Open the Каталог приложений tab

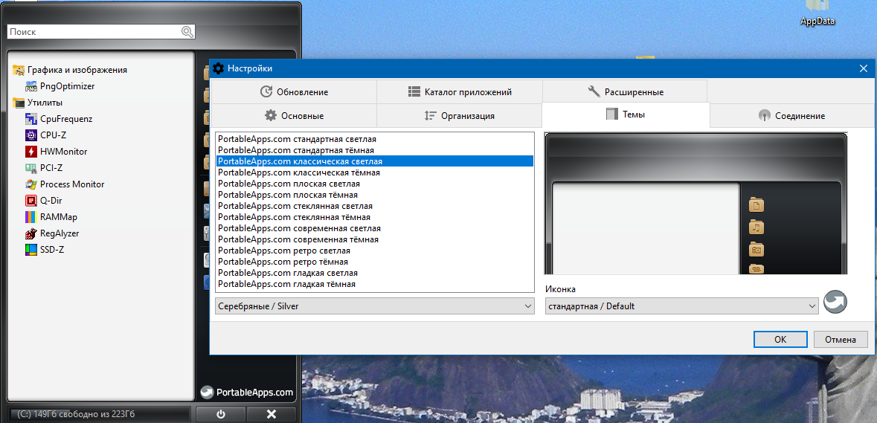pos(459,91)
